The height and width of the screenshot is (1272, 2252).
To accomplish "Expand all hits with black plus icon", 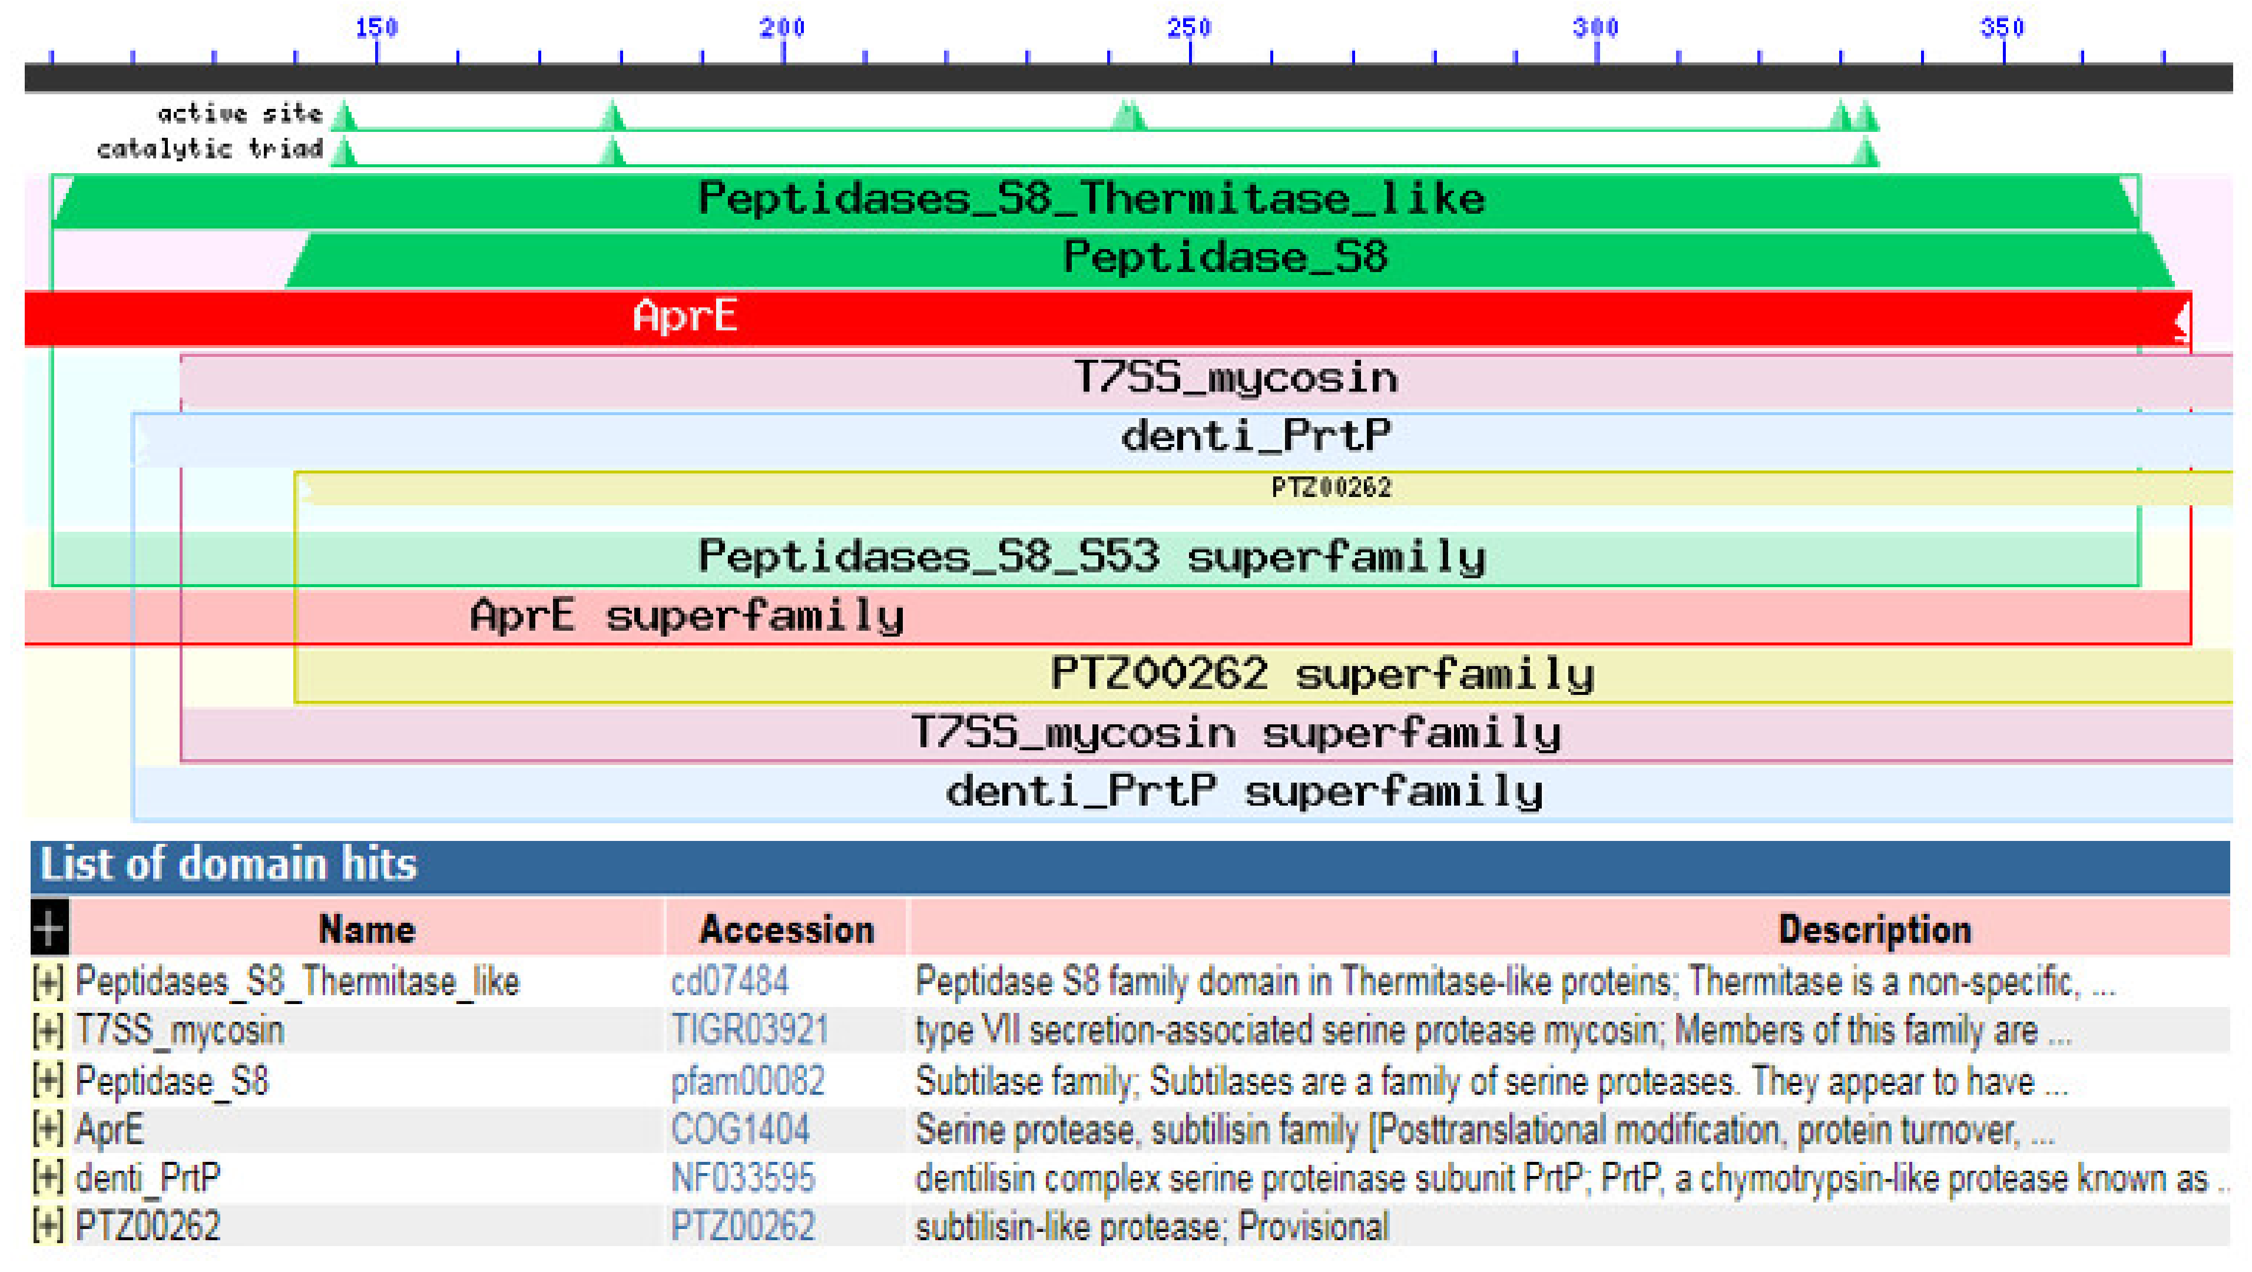I will [49, 927].
